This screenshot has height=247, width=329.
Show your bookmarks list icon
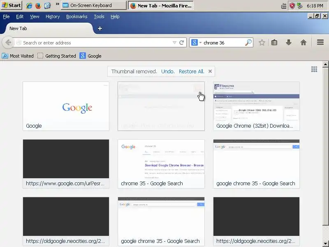274,43
